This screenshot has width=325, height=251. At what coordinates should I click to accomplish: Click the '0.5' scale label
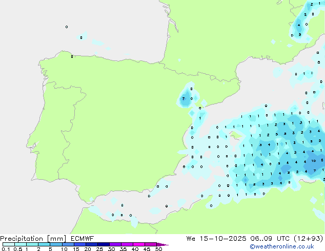click(18, 249)
